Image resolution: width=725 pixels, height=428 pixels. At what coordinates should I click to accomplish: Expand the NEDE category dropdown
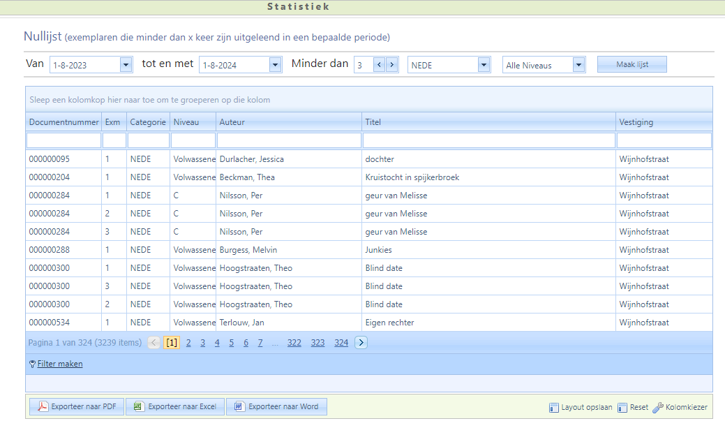tap(484, 65)
